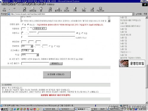148x111 pixels.
Task: Open sidebar post '유승준 베스트'
Action: (126, 35)
